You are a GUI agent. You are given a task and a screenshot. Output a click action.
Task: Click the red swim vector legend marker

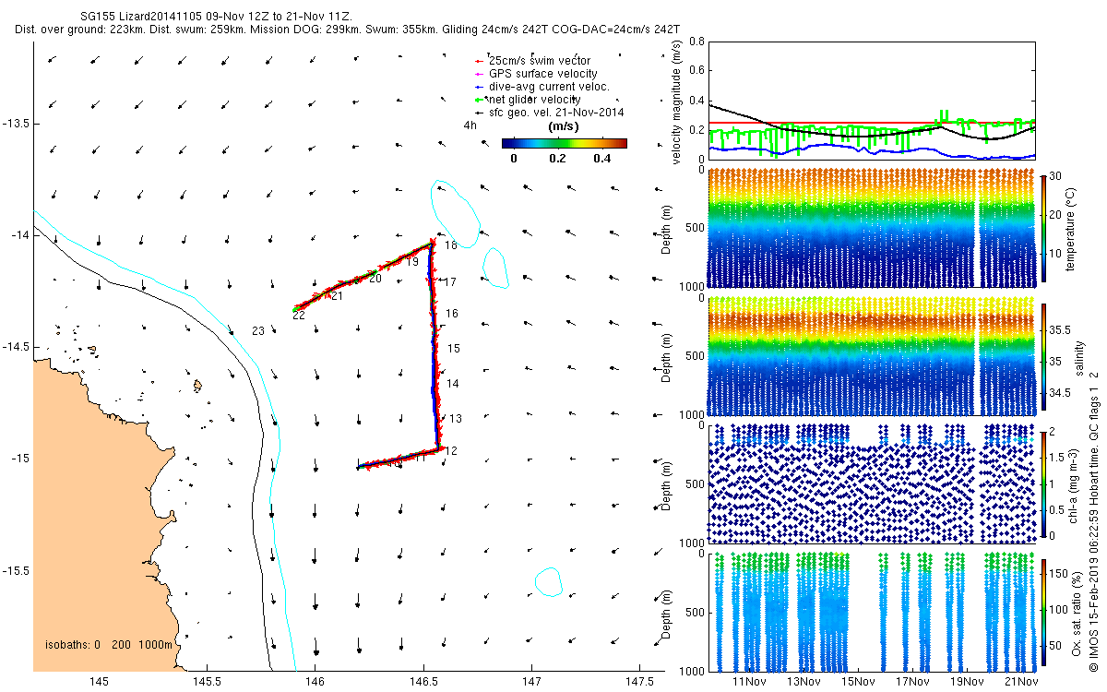479,61
